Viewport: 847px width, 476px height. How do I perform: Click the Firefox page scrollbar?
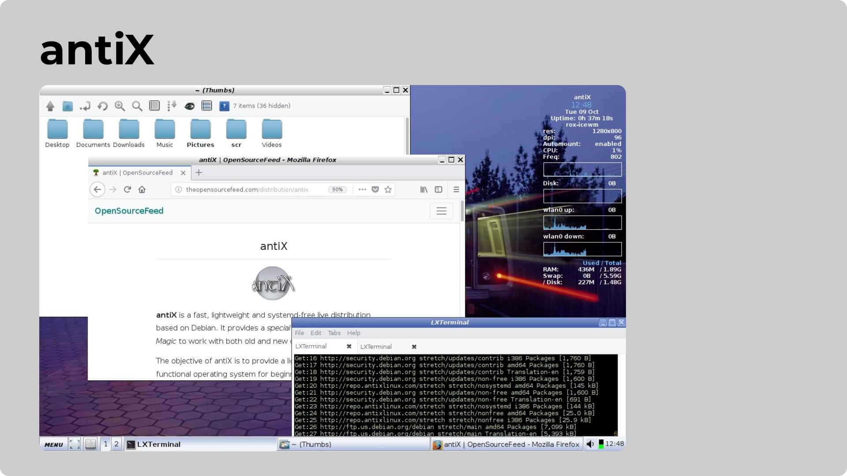462,211
